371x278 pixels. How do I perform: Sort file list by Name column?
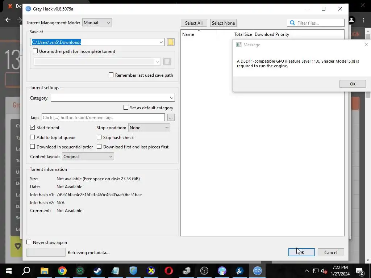(x=188, y=34)
